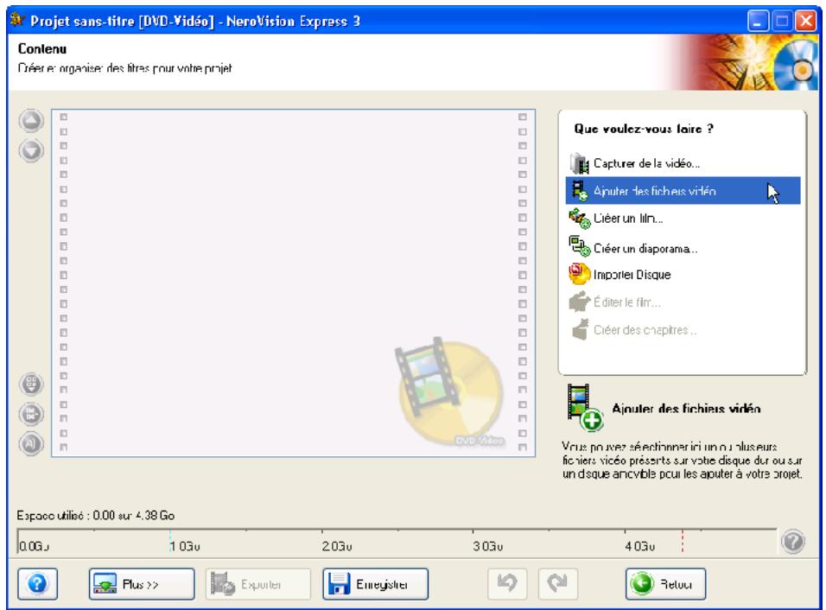Click the 'Contenu' page heading

pyautogui.click(x=42, y=48)
